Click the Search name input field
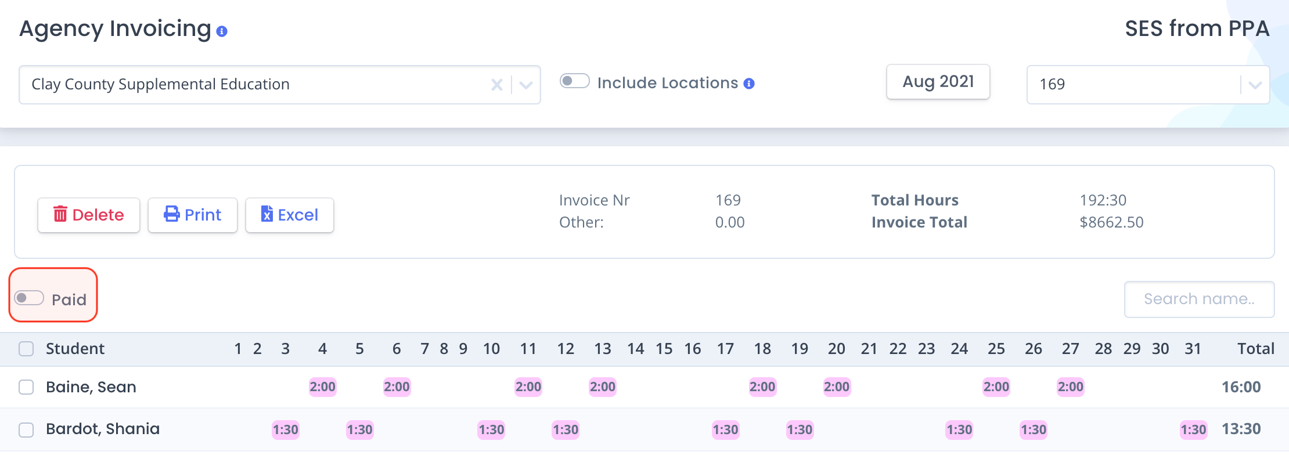 1199,299
